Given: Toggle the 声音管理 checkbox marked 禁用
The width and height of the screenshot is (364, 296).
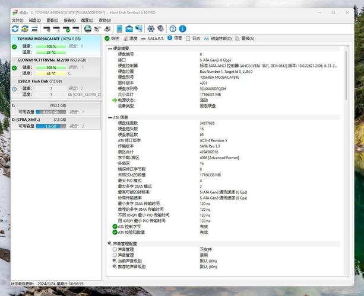Looking at the screenshot, I should click(115, 255).
